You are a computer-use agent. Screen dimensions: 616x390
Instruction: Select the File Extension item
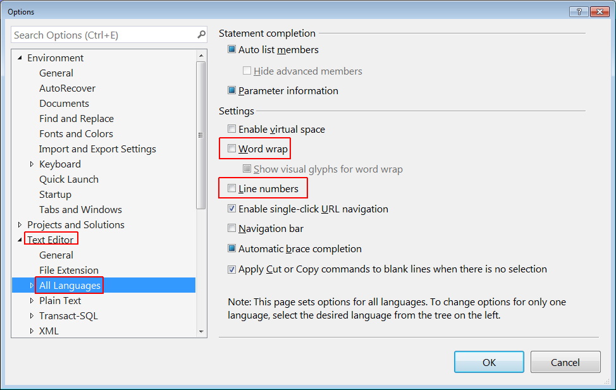[69, 271]
